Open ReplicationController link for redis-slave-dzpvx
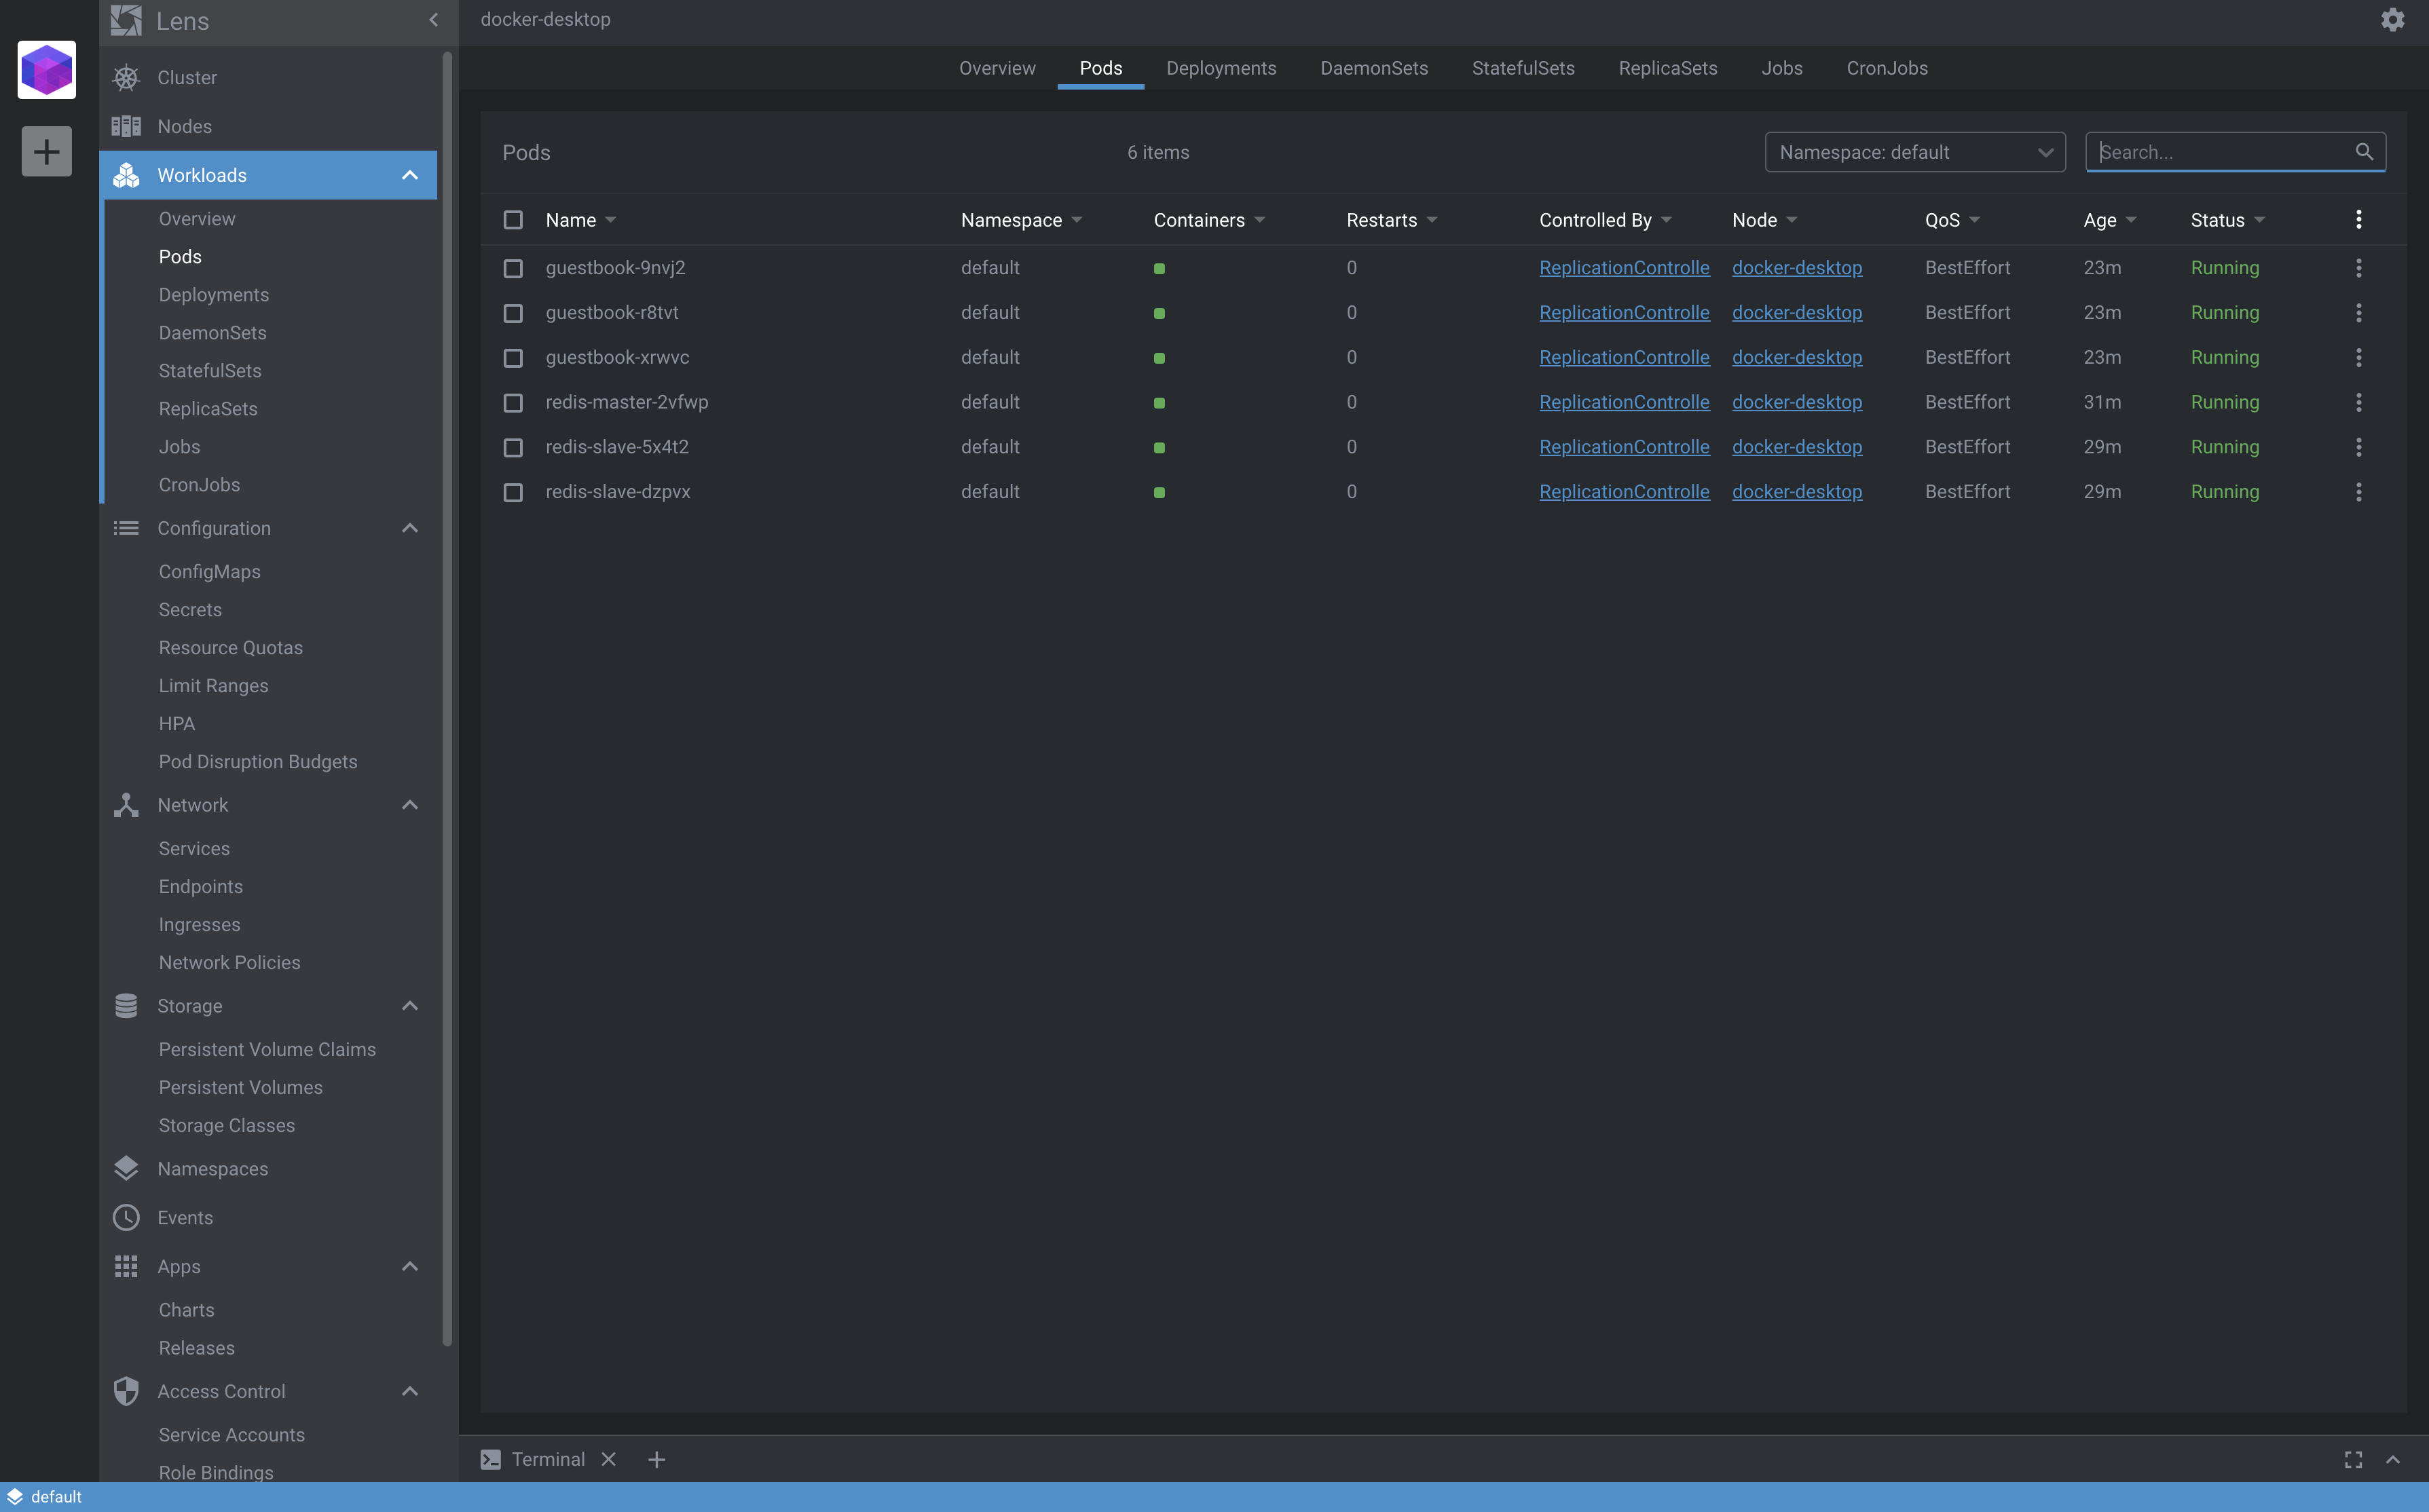The height and width of the screenshot is (1512, 2429). pyautogui.click(x=1624, y=492)
